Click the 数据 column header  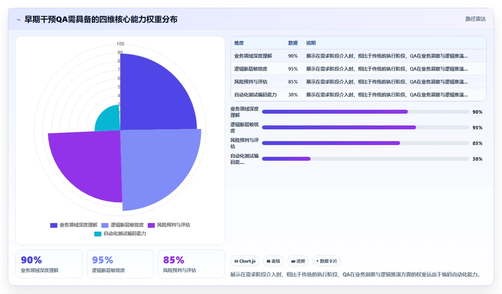pyautogui.click(x=293, y=43)
